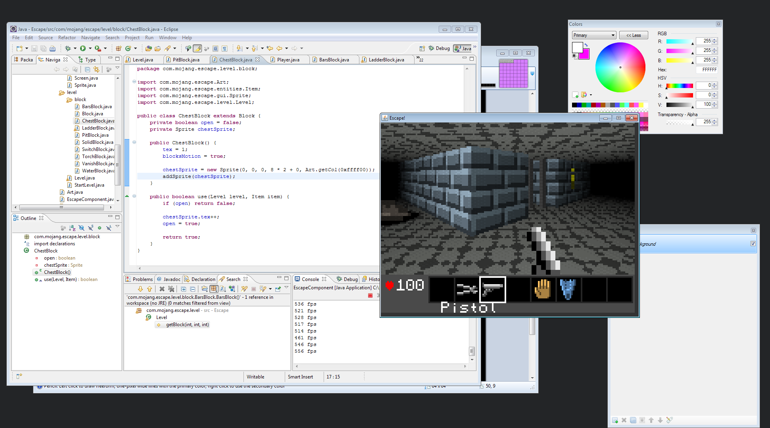Click the << Less button in Colors
Image resolution: width=770 pixels, height=428 pixels.
coord(634,35)
